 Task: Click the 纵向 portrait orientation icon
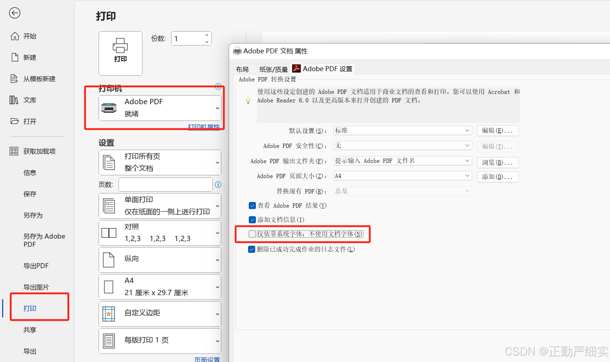click(x=109, y=260)
